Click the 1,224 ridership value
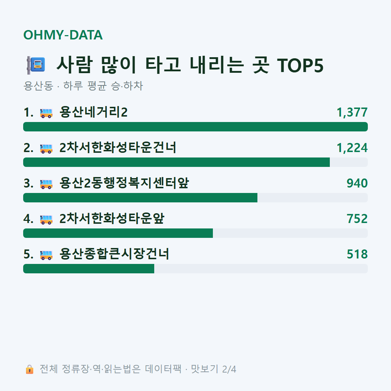This screenshot has height=391, width=391. (x=352, y=148)
